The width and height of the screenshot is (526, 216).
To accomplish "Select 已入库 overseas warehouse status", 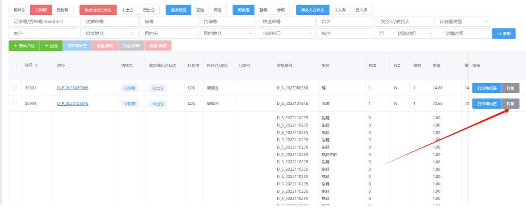I will (362, 10).
